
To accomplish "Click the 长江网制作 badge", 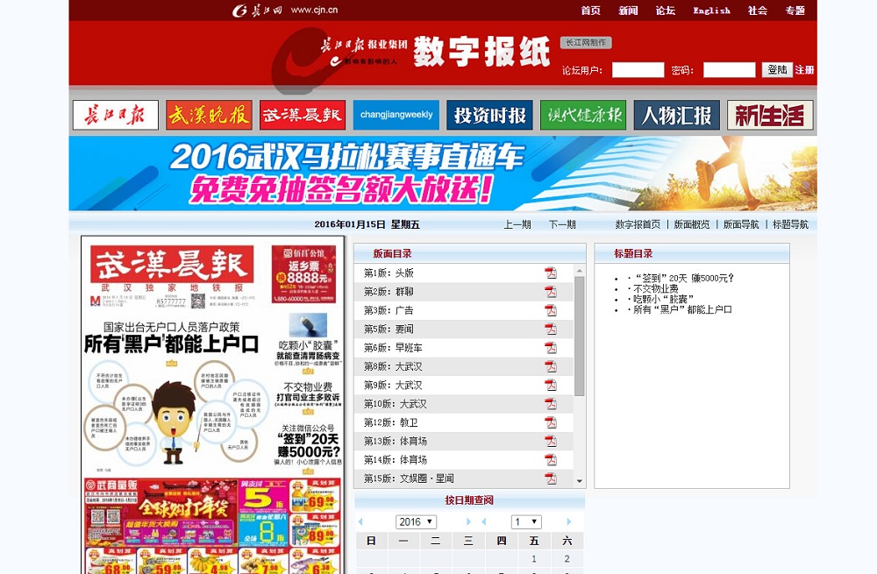I will click(586, 42).
